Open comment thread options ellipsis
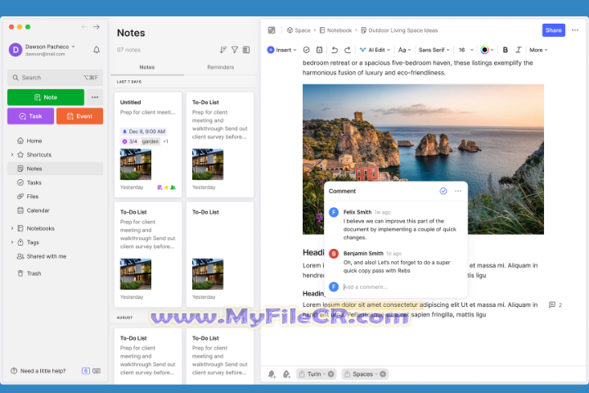Screen dimensions: 589x393 pyautogui.click(x=458, y=191)
